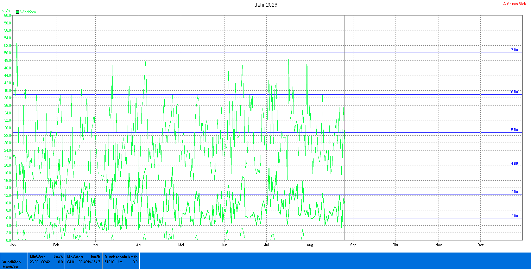Click the 'MinWert' column header in the summary table
Image resolution: width=531 pixels, height=269 pixels.
[37, 257]
